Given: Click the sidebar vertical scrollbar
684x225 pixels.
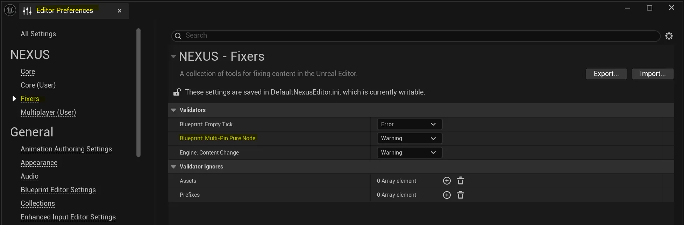Looking at the screenshot, I should [138, 92].
